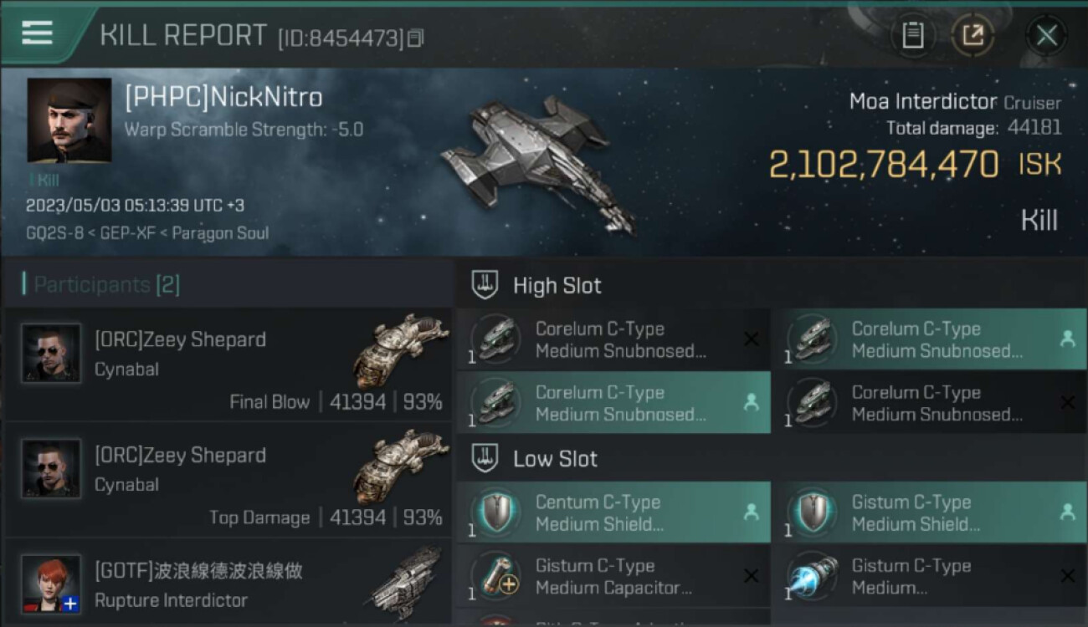Select the Gistum C-Type Medium Shield module

[x=930, y=512]
